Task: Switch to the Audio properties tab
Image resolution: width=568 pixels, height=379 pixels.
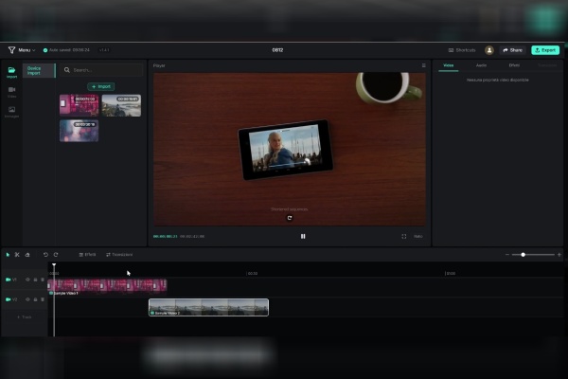Action: pyautogui.click(x=481, y=65)
